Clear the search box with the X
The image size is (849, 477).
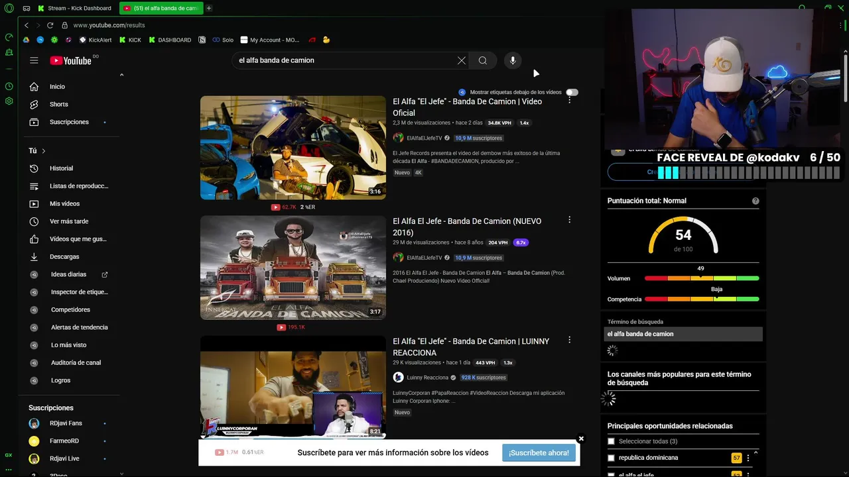pos(462,60)
